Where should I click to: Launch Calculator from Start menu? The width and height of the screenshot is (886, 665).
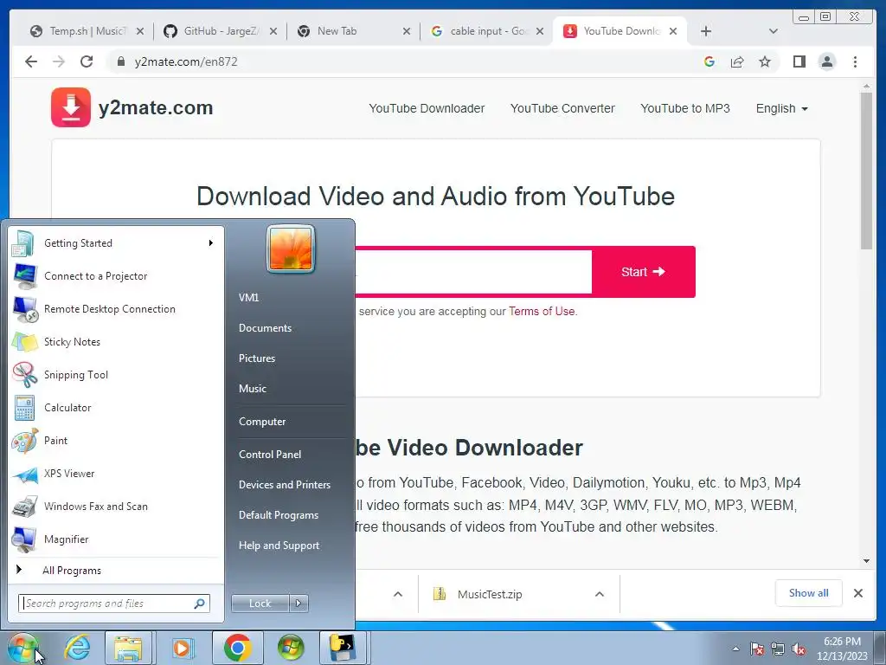click(x=116, y=408)
